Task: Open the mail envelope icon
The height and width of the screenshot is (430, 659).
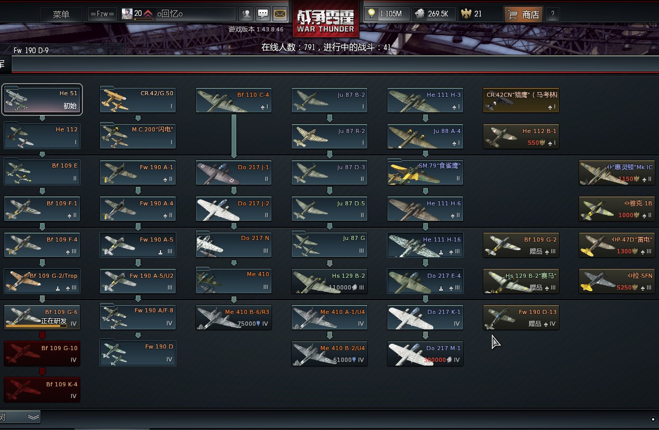Action: point(280,14)
